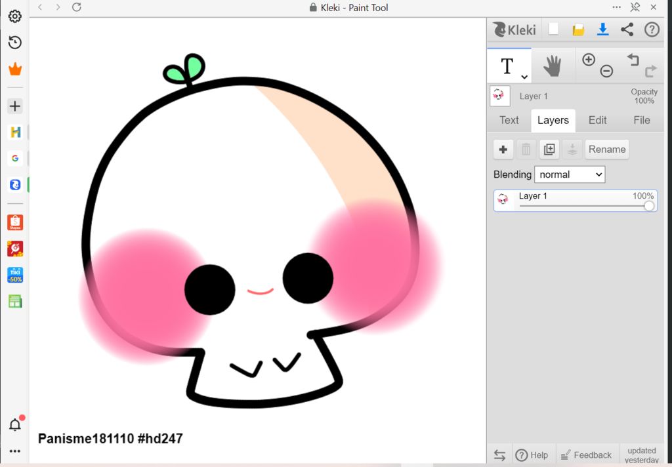Undo the last action
Screen dimensions: 672x467
point(633,60)
